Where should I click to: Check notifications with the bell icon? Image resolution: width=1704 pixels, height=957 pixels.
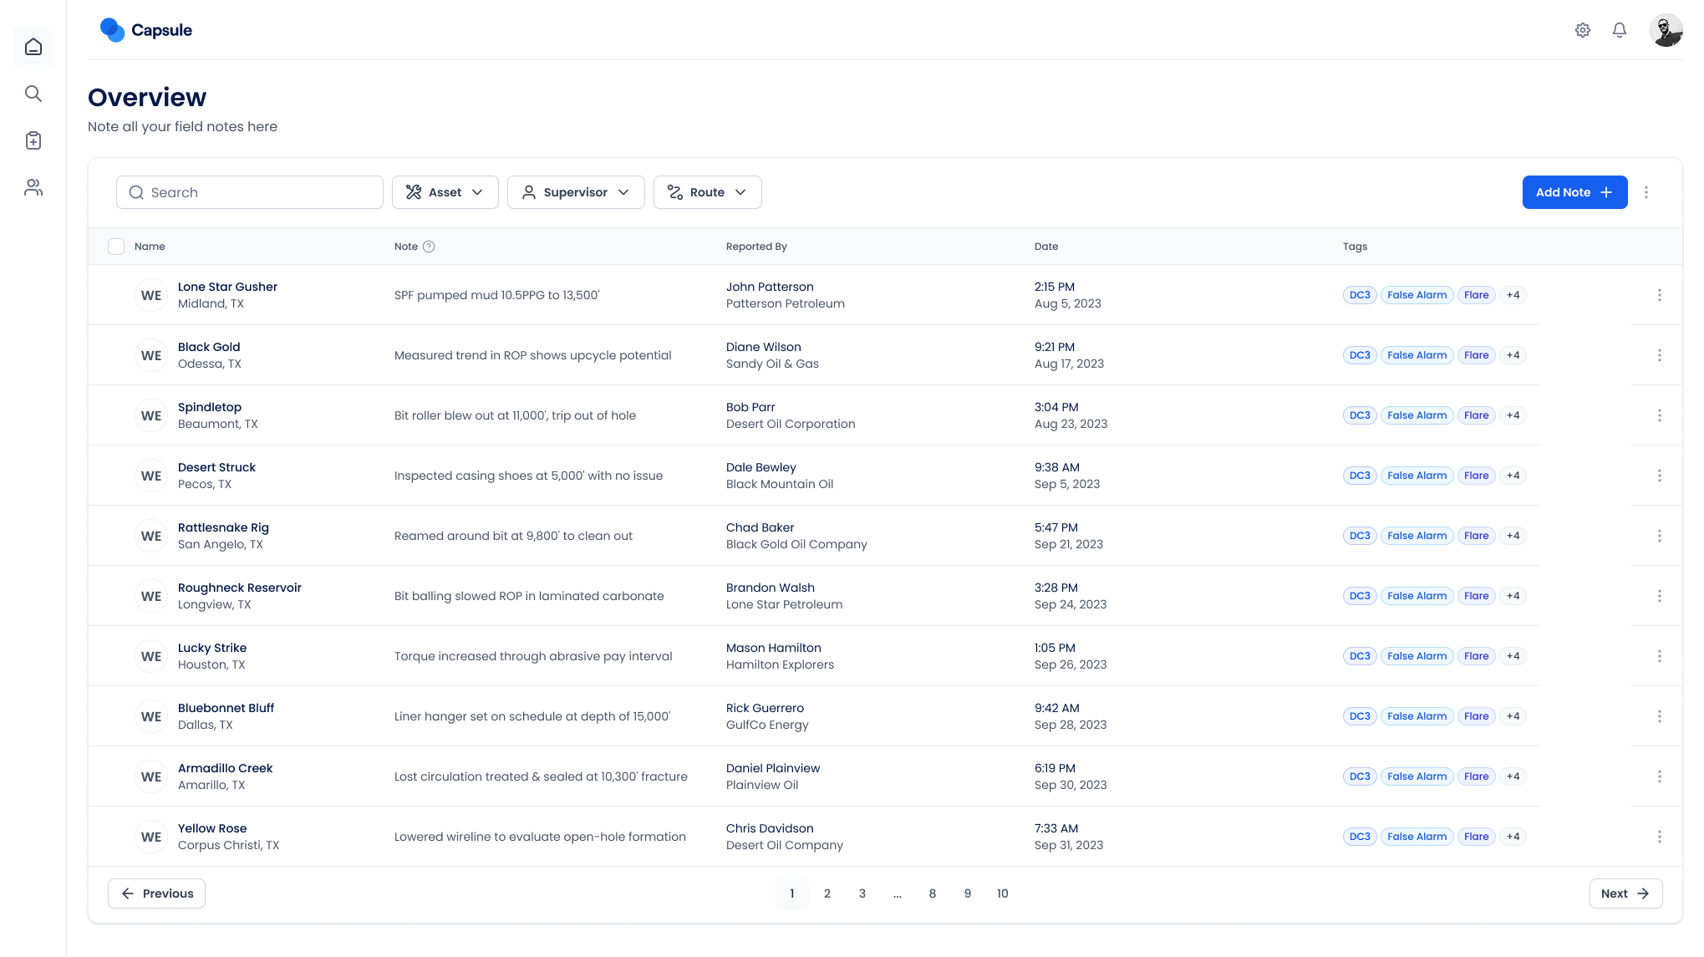point(1619,29)
